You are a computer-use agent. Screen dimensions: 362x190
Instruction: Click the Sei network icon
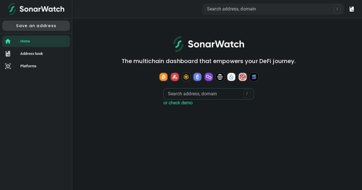(x=243, y=77)
